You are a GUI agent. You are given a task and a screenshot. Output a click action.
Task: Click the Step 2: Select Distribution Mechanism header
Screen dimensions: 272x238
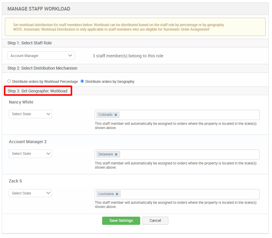(42, 68)
